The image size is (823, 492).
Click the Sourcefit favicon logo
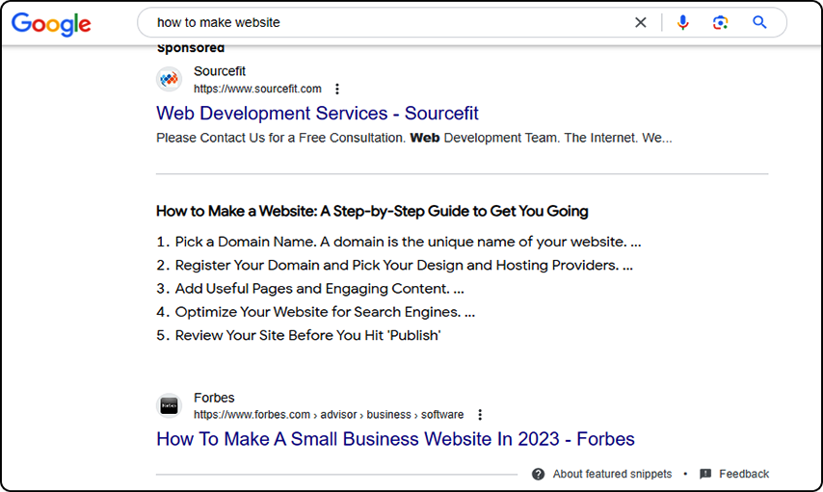tap(169, 79)
